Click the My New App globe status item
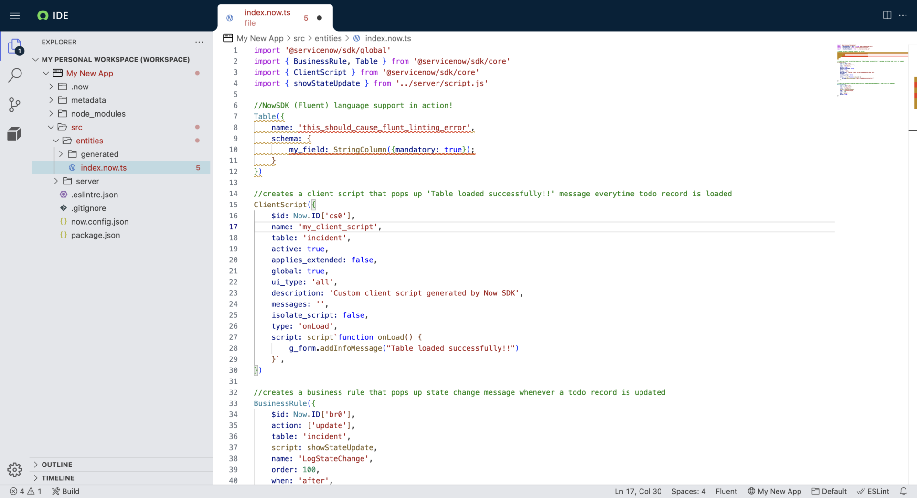This screenshot has width=917, height=498. (x=775, y=491)
